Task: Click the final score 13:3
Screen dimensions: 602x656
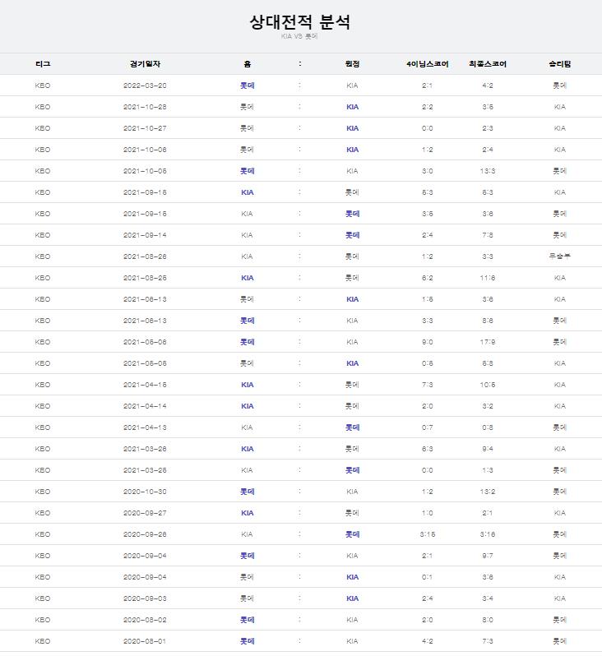Action: point(488,171)
